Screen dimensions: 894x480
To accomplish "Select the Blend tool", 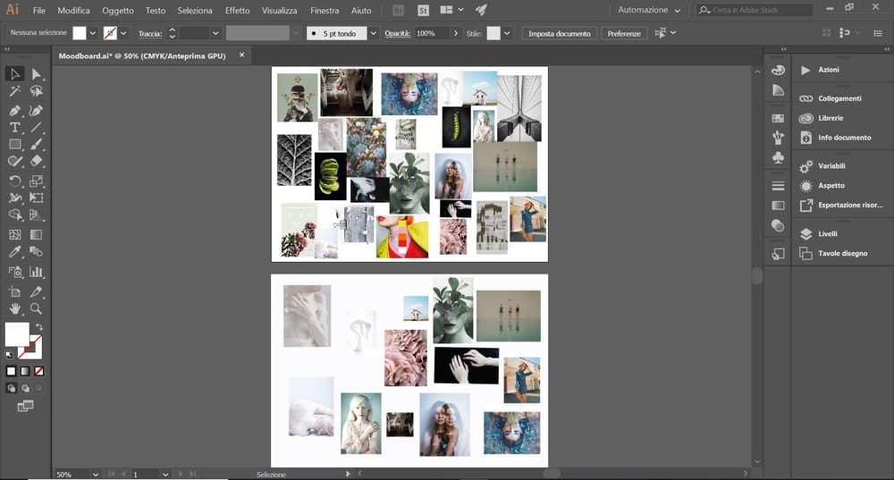I will 36,251.
